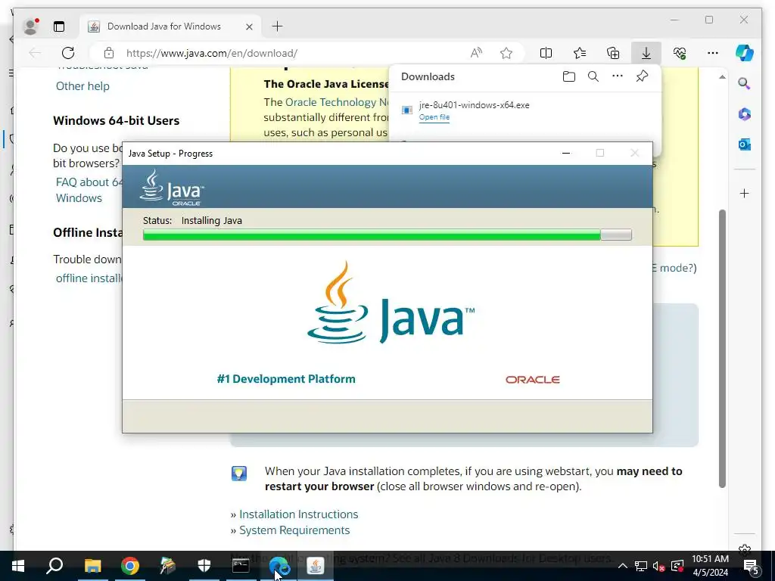Open the System Requirements link
This screenshot has width=775, height=581.
coord(294,530)
